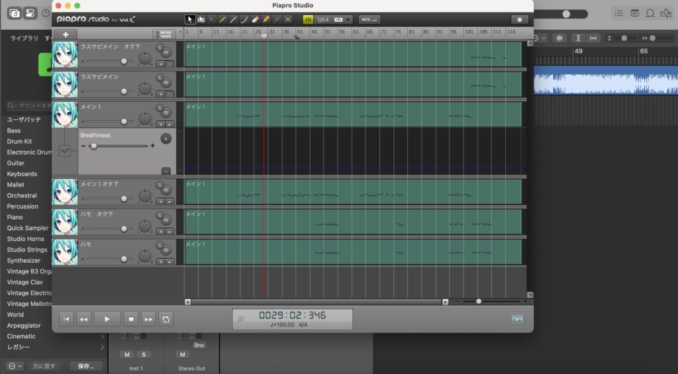Viewport: 678px width, 374px height.
Task: Stop playback with Stop button
Action: [x=131, y=319]
